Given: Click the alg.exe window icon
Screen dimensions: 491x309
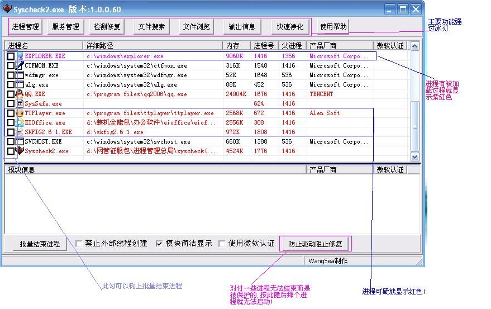Looking at the screenshot, I should click(20, 84).
